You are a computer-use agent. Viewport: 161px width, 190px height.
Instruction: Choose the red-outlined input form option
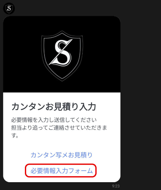click(61, 171)
